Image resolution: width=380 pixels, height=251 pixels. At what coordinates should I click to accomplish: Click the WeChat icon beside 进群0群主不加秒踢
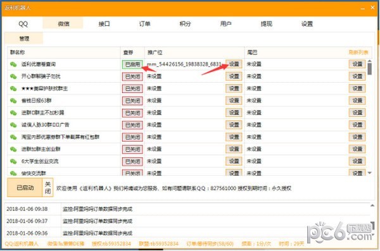pos(13,113)
